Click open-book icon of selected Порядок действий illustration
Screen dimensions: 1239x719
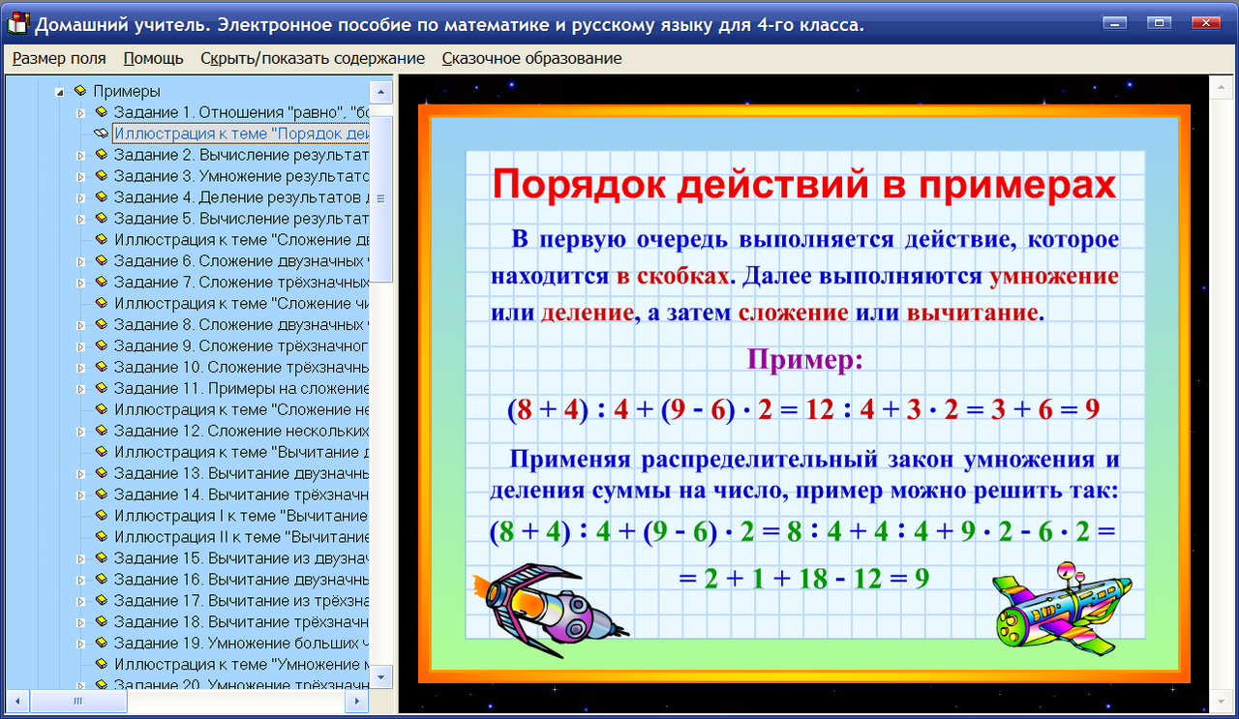coord(101,134)
